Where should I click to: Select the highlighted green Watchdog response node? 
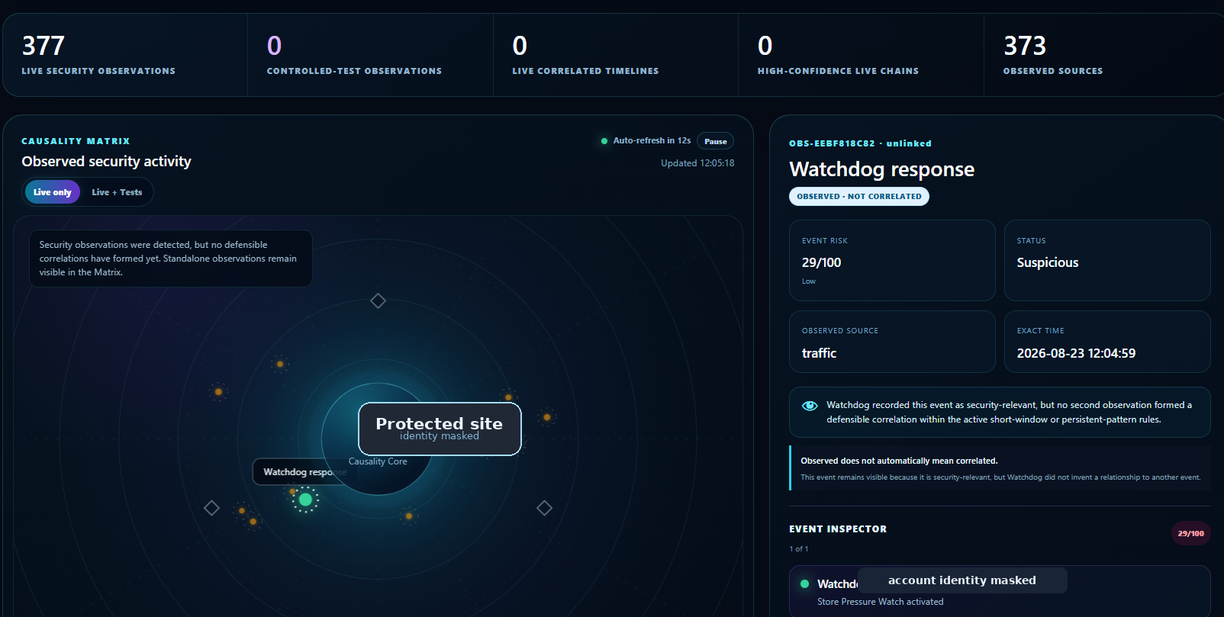[x=305, y=500]
